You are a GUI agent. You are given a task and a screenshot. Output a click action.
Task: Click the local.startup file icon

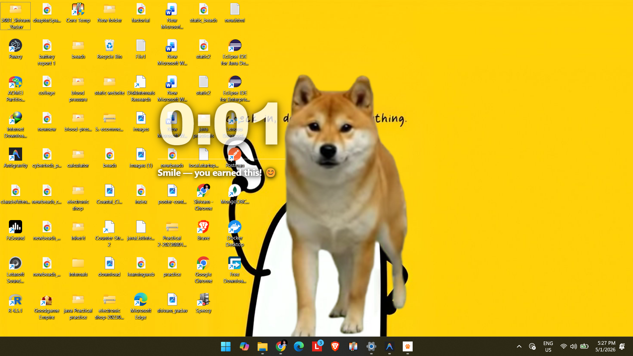204,158
